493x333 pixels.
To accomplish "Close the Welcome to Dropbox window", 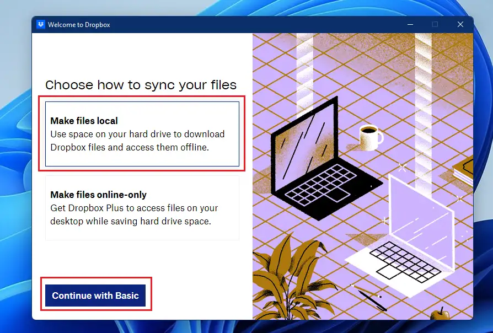I will click(460, 24).
